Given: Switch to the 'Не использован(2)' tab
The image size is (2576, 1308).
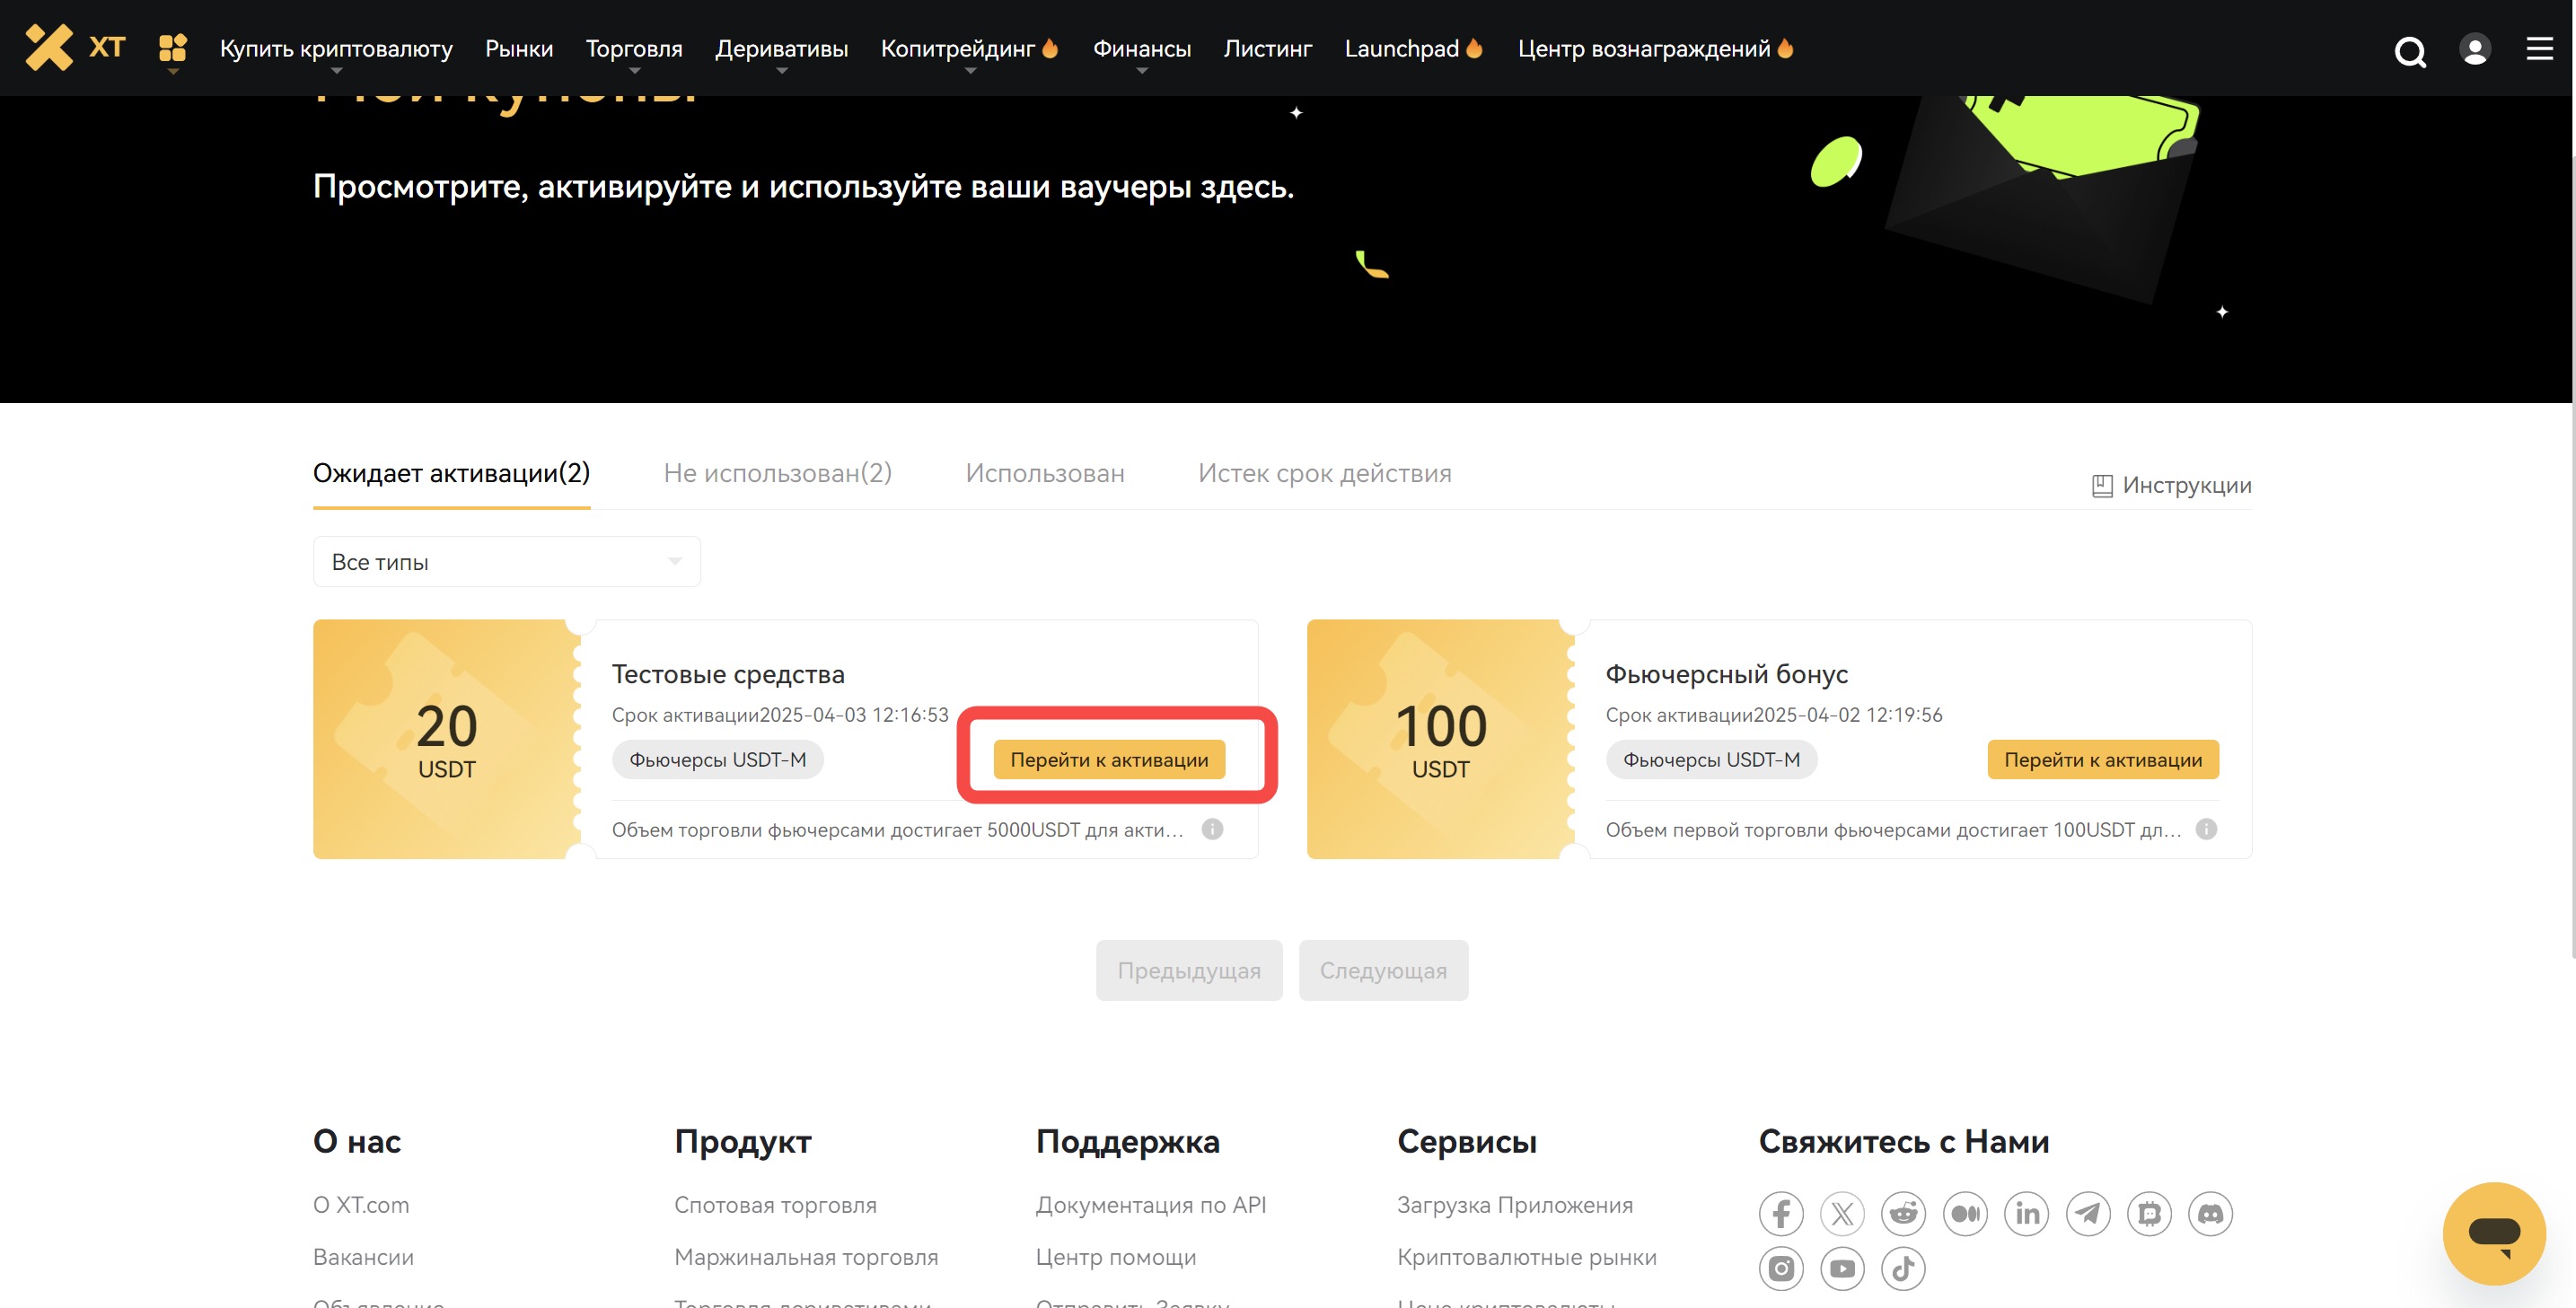Looking at the screenshot, I should 777,473.
